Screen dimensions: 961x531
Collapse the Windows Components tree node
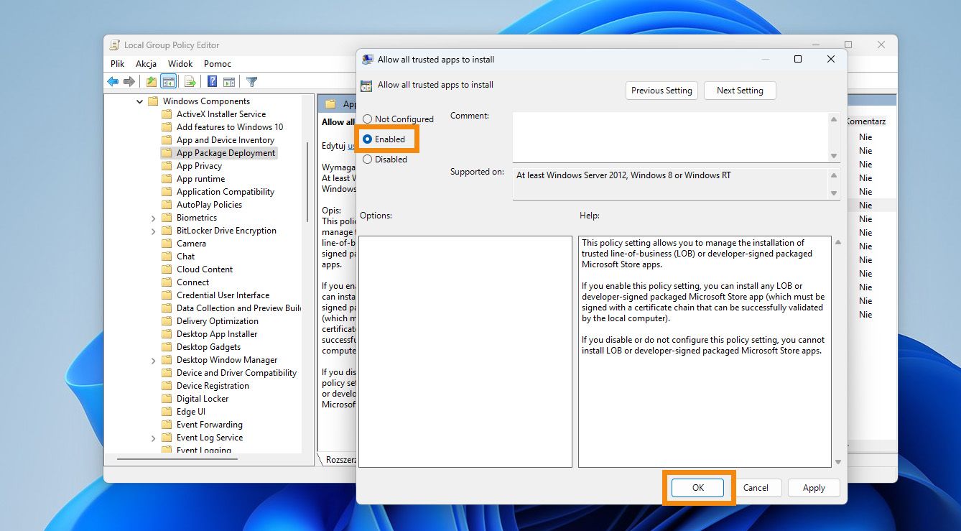pyautogui.click(x=139, y=102)
